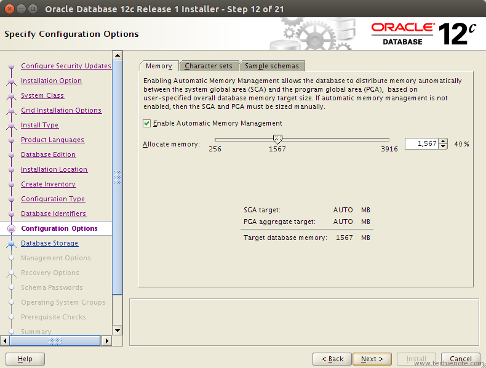The image size is (486, 368).
Task: Click the Database Identifiers step bullet icon
Action: 12,214
